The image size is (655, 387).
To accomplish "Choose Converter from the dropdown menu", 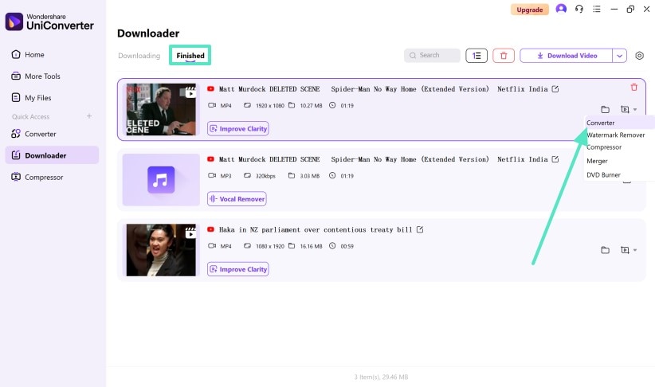I will point(619,123).
